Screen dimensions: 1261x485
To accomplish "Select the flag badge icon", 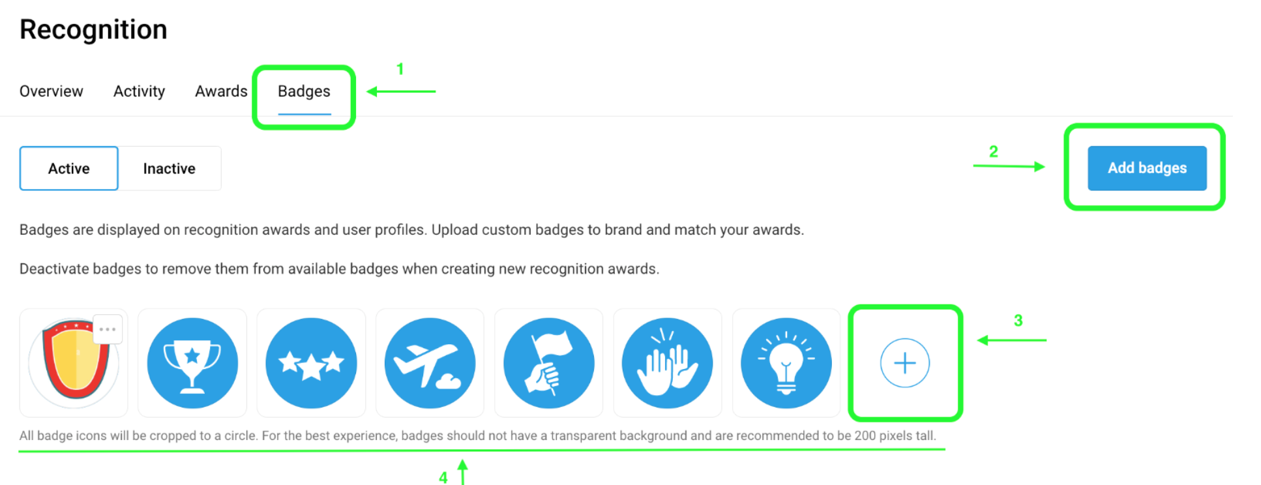I will 548,363.
